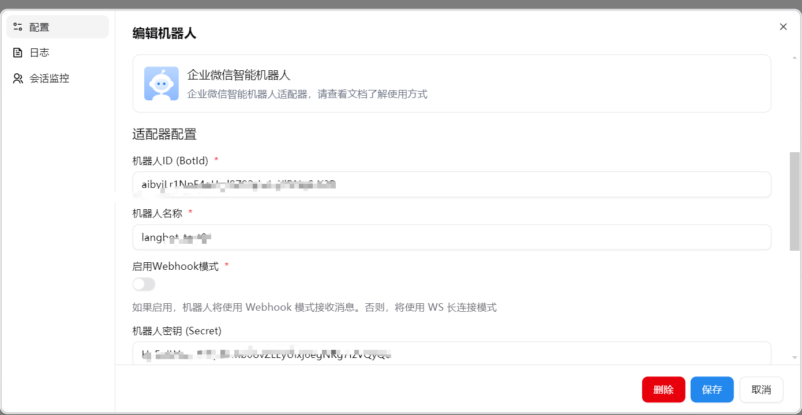Click the 日志 document icon

pos(18,52)
